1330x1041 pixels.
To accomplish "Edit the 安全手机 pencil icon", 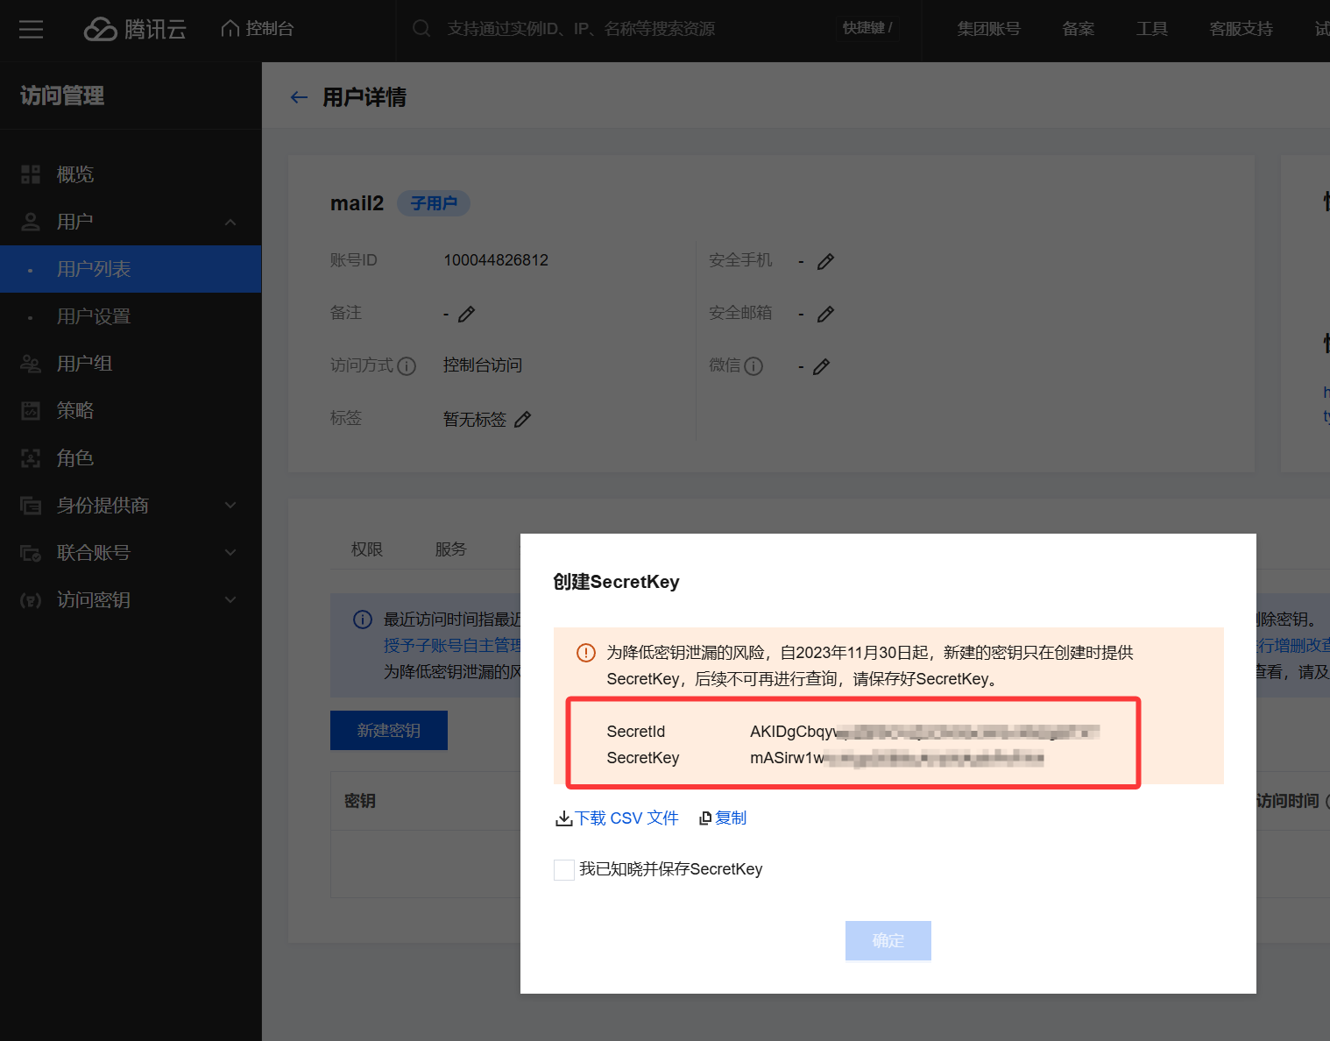I will (x=825, y=261).
